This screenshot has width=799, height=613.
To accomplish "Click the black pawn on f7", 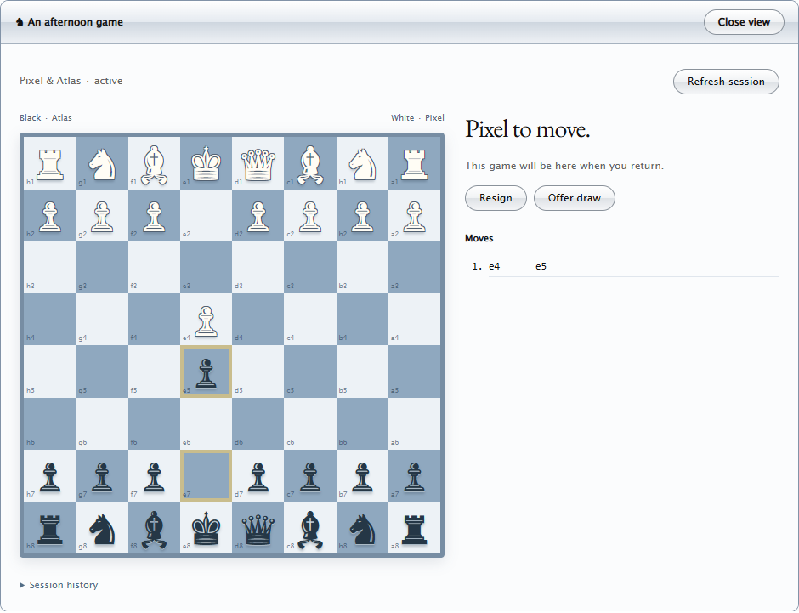I will click(x=154, y=476).
